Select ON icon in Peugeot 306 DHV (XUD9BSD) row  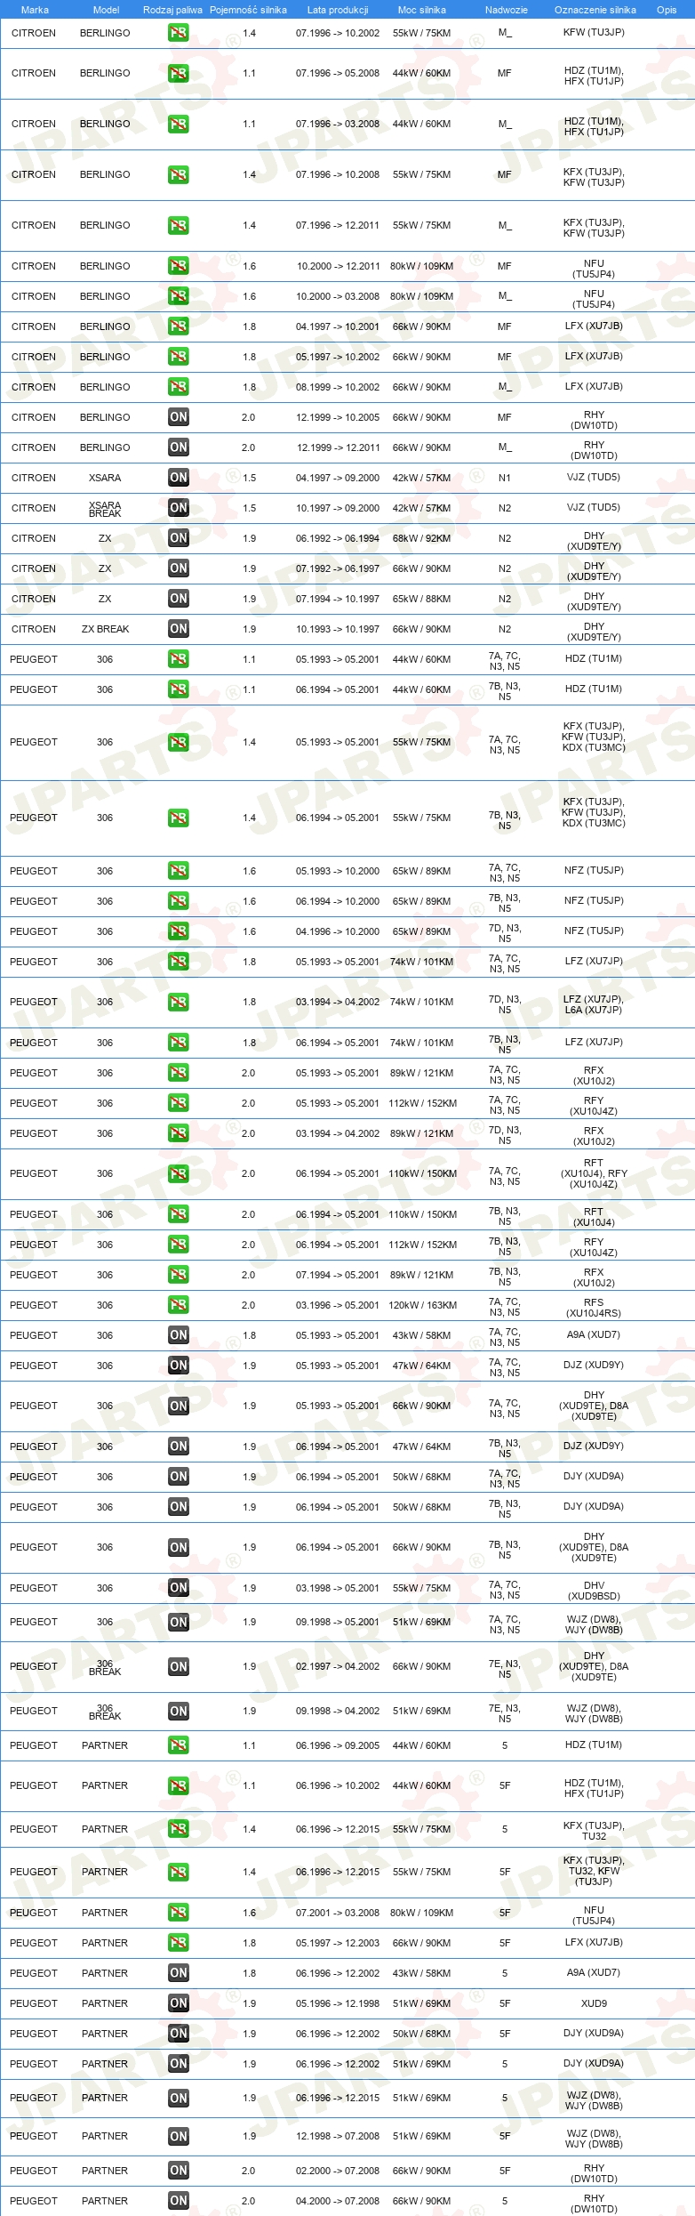[x=179, y=1588]
